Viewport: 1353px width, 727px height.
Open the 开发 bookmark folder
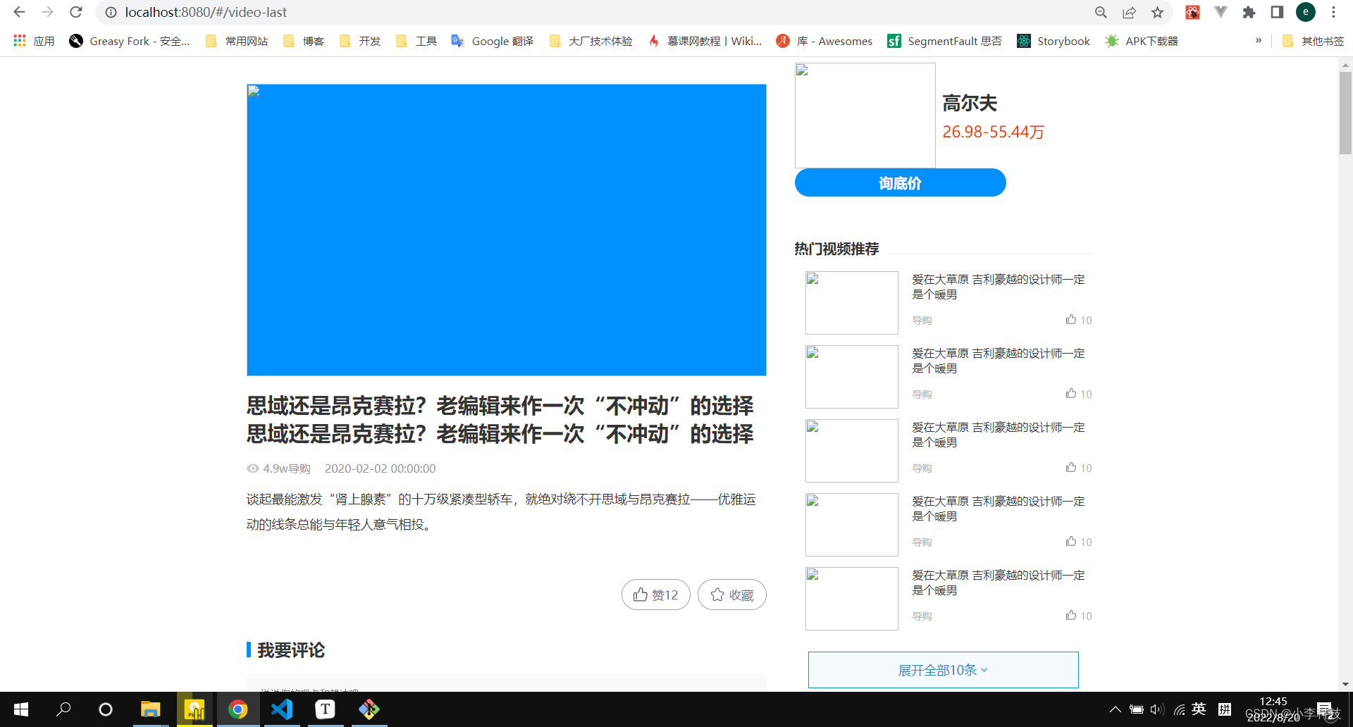pyautogui.click(x=360, y=41)
